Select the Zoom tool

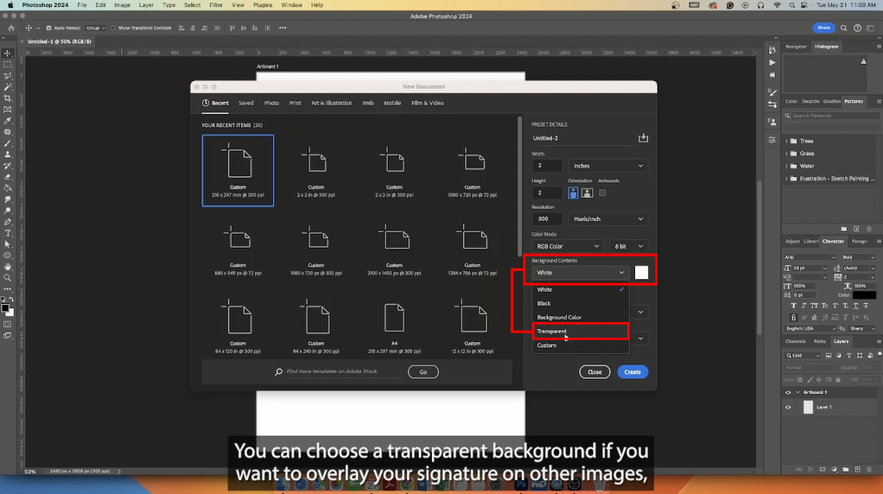[x=7, y=278]
